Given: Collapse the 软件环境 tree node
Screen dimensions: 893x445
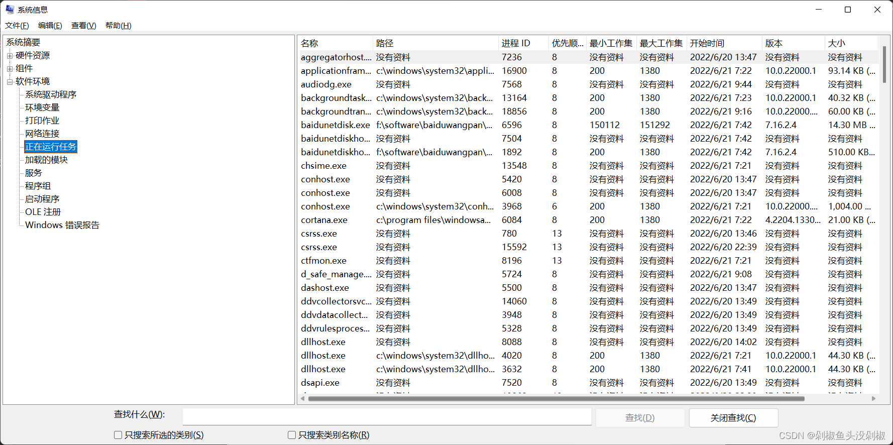Looking at the screenshot, I should pyautogui.click(x=10, y=82).
